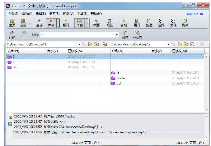Image resolution: width=211 pixels, height=146 pixels.
Task: Select folder cd in right pane
Action: pos(157,83)
